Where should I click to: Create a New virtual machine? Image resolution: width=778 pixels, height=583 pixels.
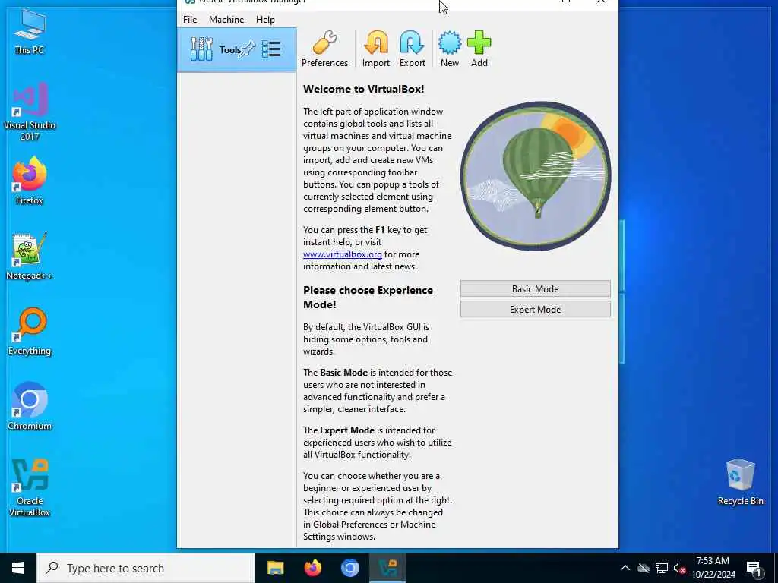click(450, 49)
